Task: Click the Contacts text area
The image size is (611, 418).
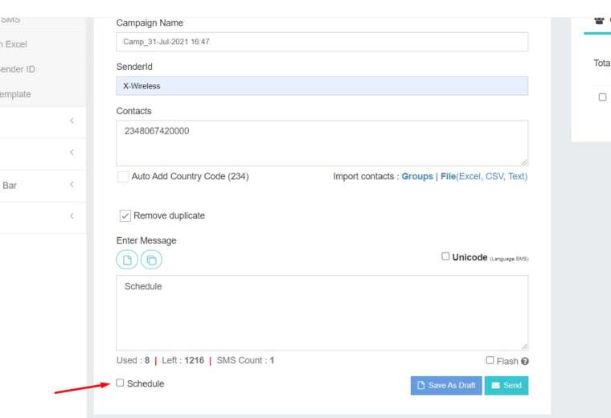Action: pyautogui.click(x=322, y=143)
